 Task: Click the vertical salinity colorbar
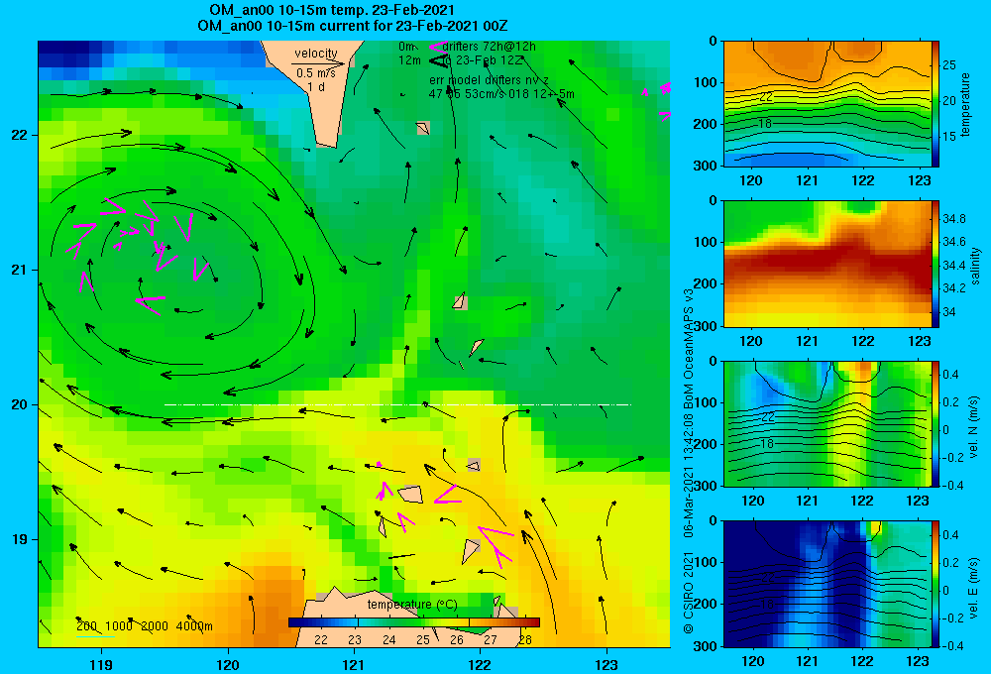936,264
